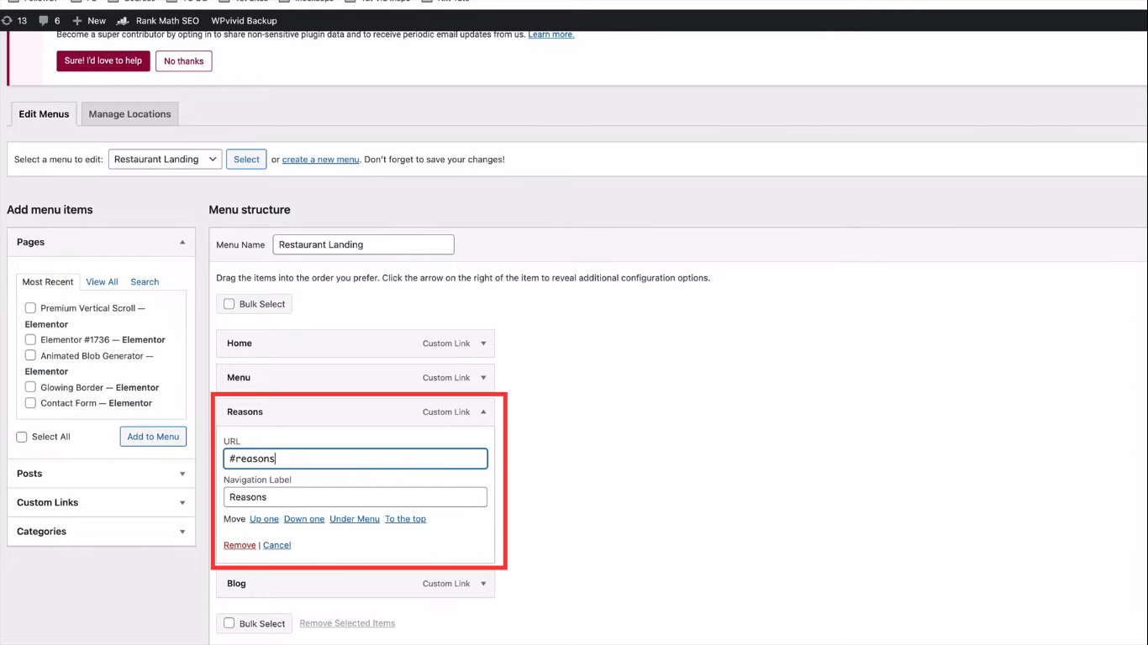Click the Add to Menu button
The image size is (1148, 645).
tap(153, 437)
